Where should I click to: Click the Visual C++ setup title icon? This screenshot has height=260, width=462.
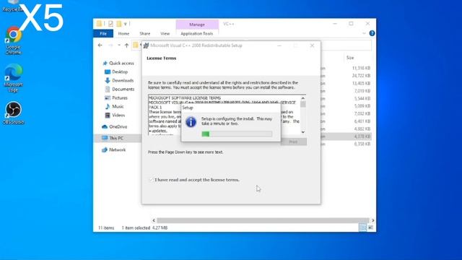pos(146,45)
